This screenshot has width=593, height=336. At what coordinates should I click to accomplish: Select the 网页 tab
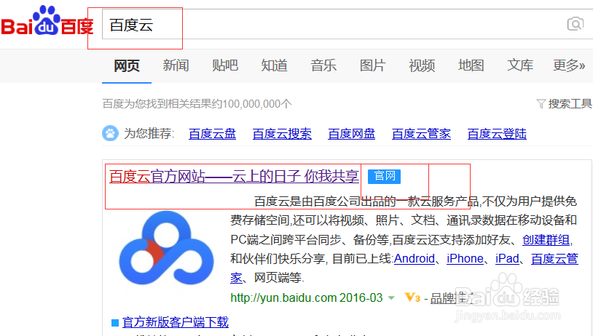tap(127, 65)
